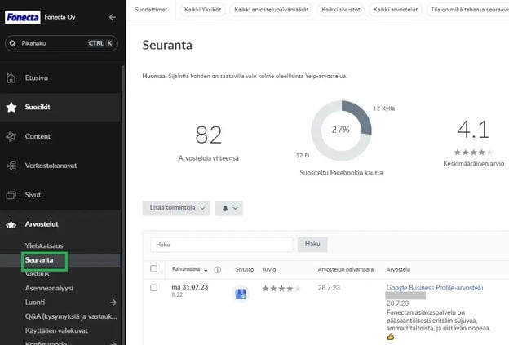Open Etusivu in sidebar
509x345 pixels.
pyautogui.click(x=37, y=78)
